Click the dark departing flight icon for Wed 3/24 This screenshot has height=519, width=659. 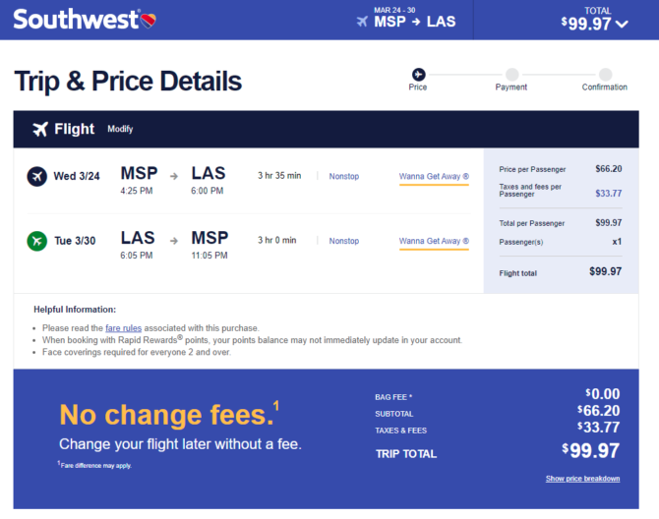pos(37,176)
